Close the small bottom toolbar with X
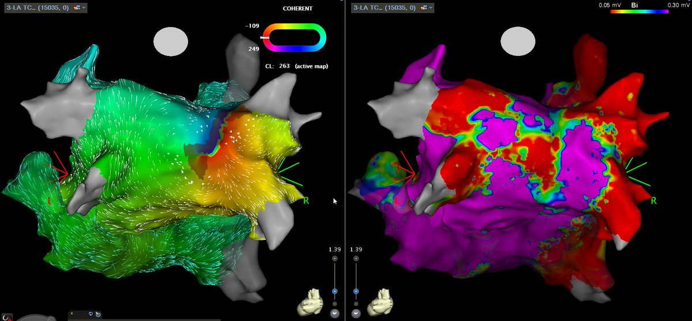The height and width of the screenshot is (321, 692). pyautogui.click(x=72, y=313)
